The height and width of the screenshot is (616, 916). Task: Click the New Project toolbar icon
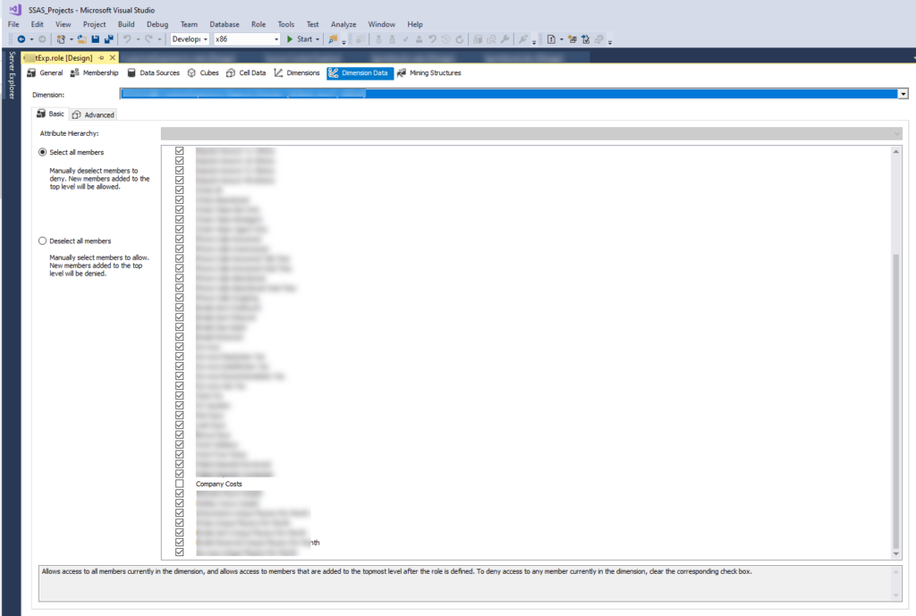point(61,39)
